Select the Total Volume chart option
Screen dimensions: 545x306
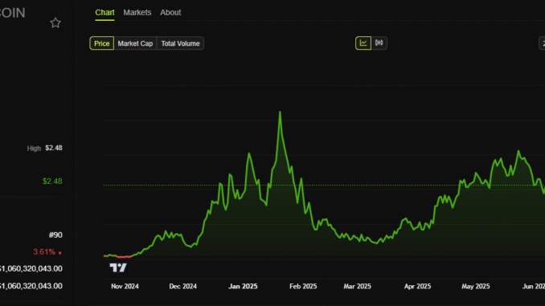[180, 43]
